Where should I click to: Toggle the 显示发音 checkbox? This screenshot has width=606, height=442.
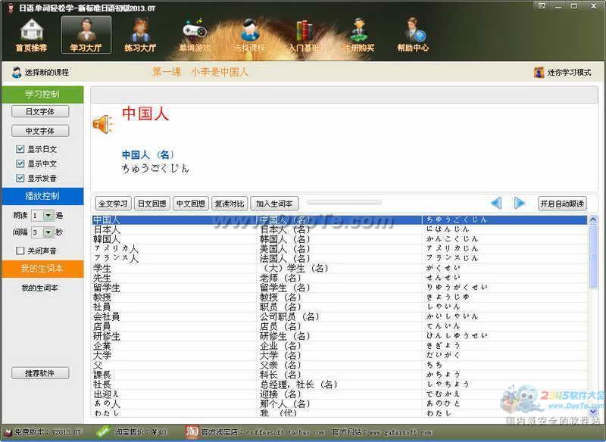coord(20,179)
